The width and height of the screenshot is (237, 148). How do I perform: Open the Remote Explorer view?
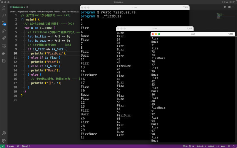[x=4, y=46]
